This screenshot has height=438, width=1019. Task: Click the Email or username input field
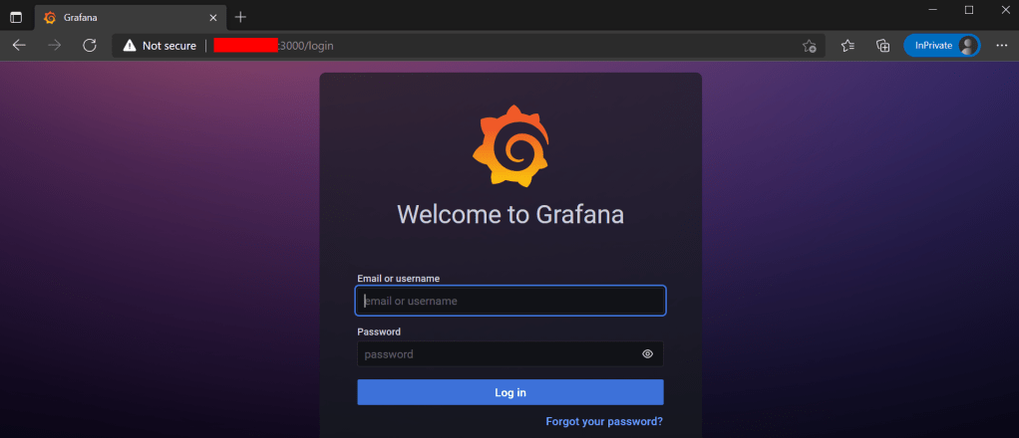510,301
